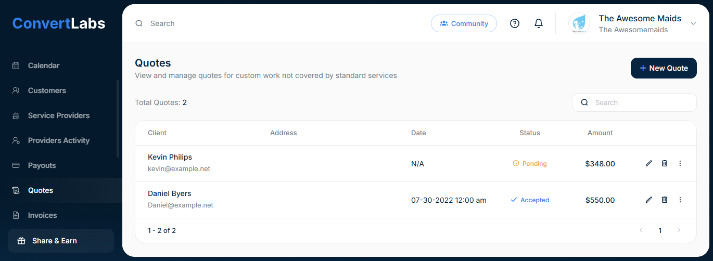Open Invoices from the sidebar

[42, 215]
